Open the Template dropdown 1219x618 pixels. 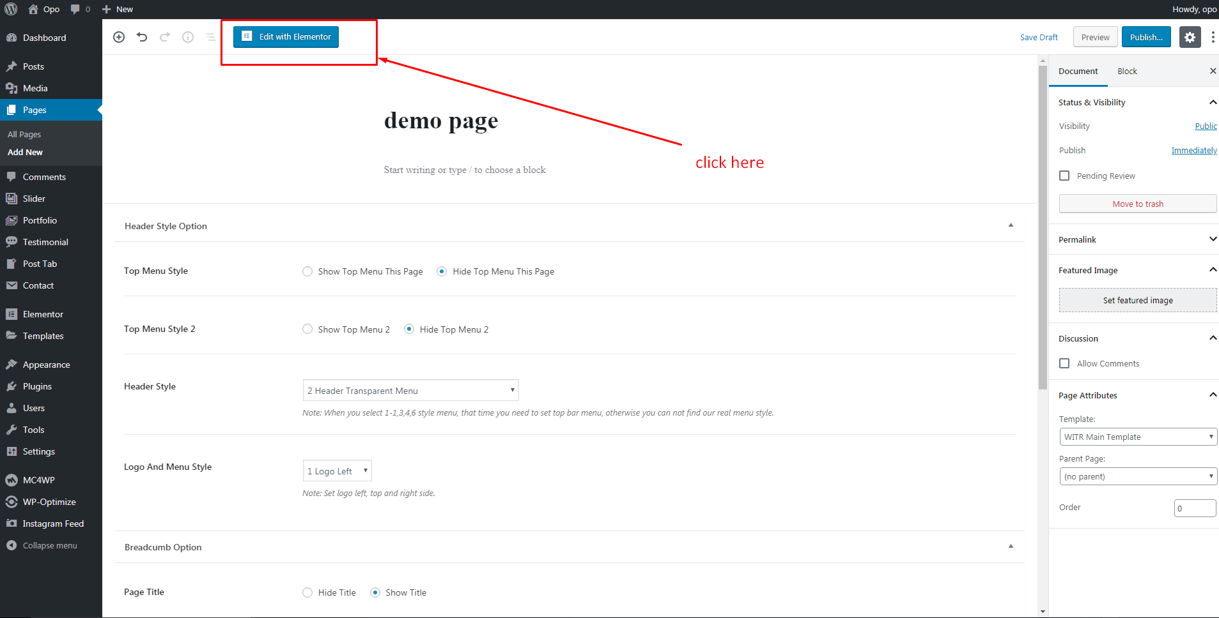click(1138, 437)
